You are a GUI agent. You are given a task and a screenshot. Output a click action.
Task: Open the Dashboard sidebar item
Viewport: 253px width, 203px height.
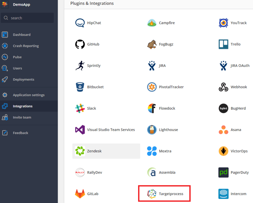[22, 35]
